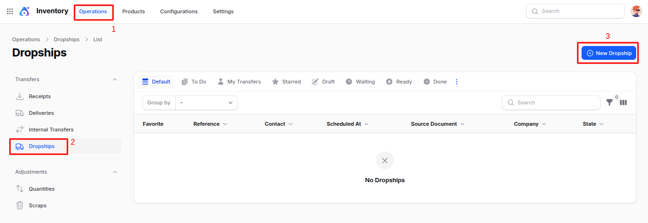Switch to the Draft tab

coord(323,82)
